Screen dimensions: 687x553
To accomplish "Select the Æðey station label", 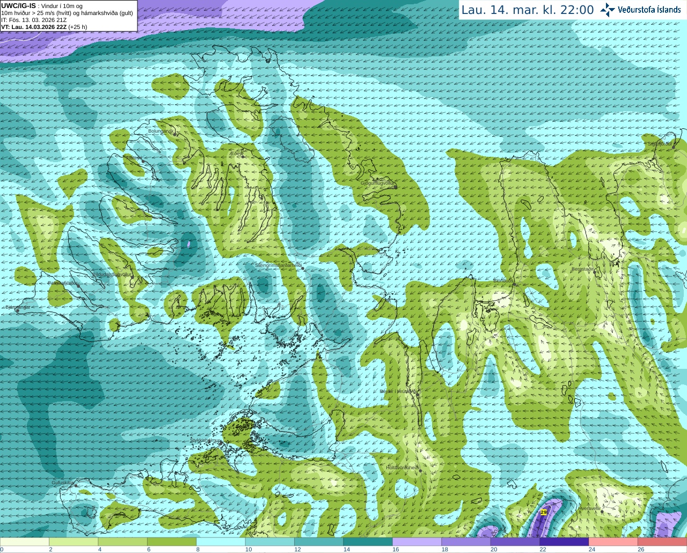I will 236,154.
